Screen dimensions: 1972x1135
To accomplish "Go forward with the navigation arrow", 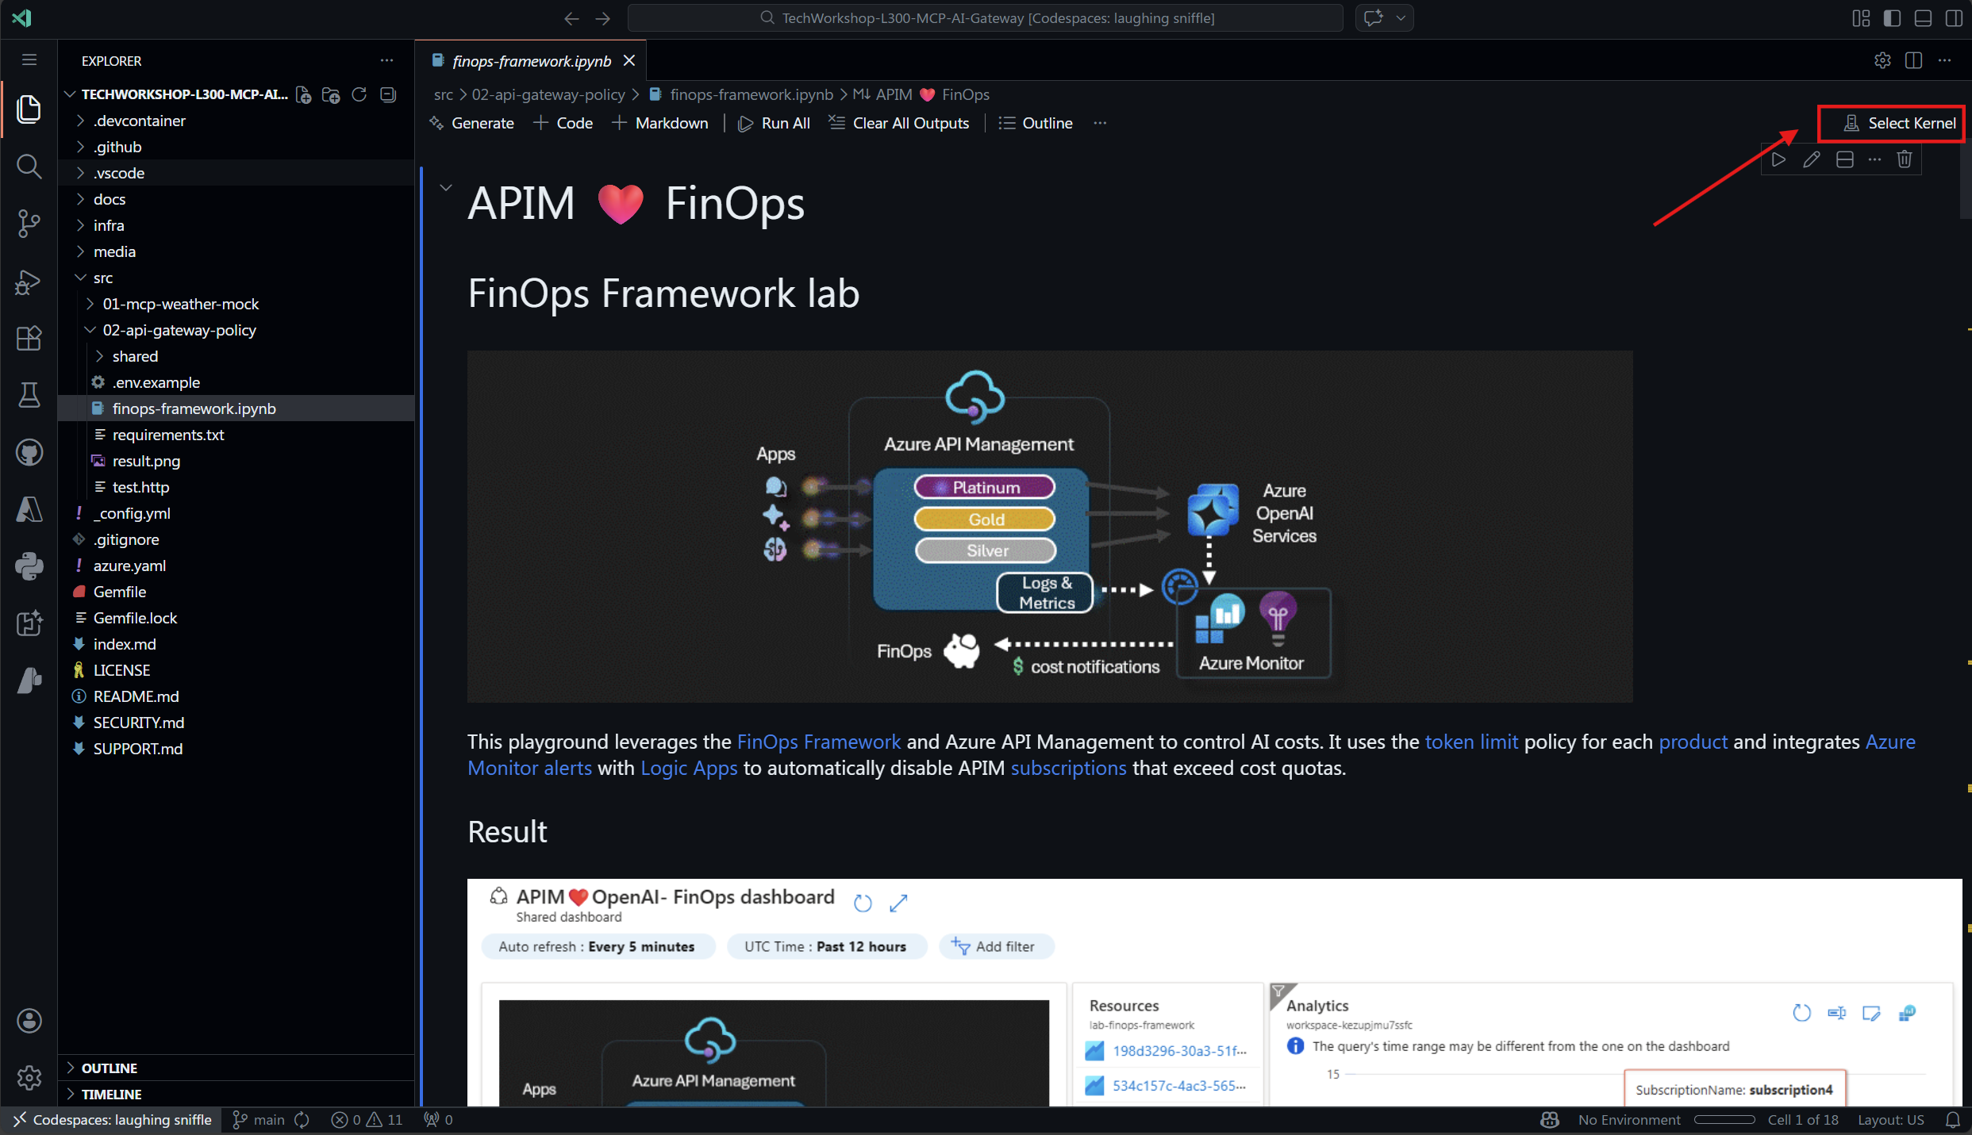I will click(x=603, y=18).
